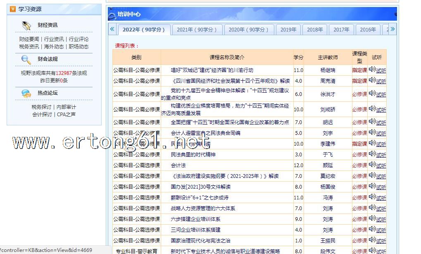Click the 财经资讯 section icon

coord(26,26)
